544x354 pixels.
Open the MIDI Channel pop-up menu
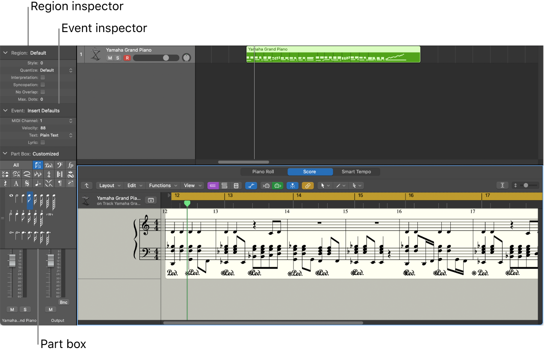click(56, 121)
